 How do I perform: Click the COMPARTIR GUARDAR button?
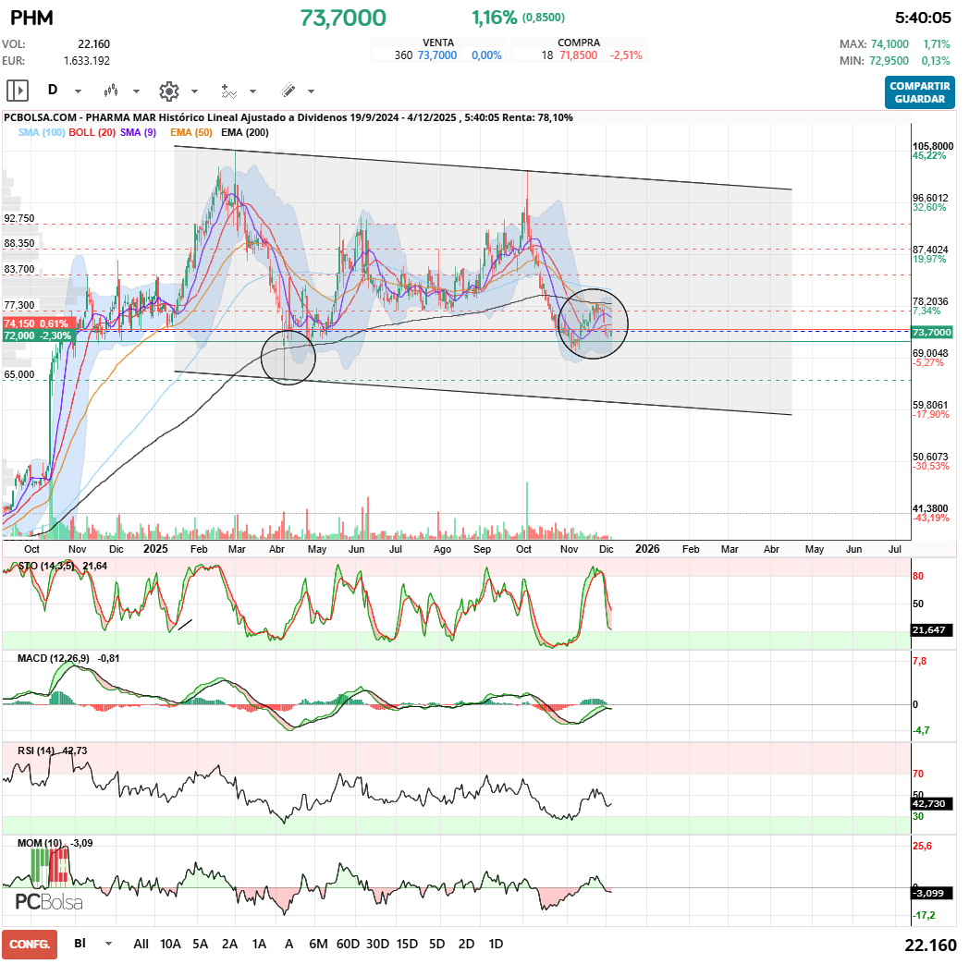pyautogui.click(x=920, y=92)
